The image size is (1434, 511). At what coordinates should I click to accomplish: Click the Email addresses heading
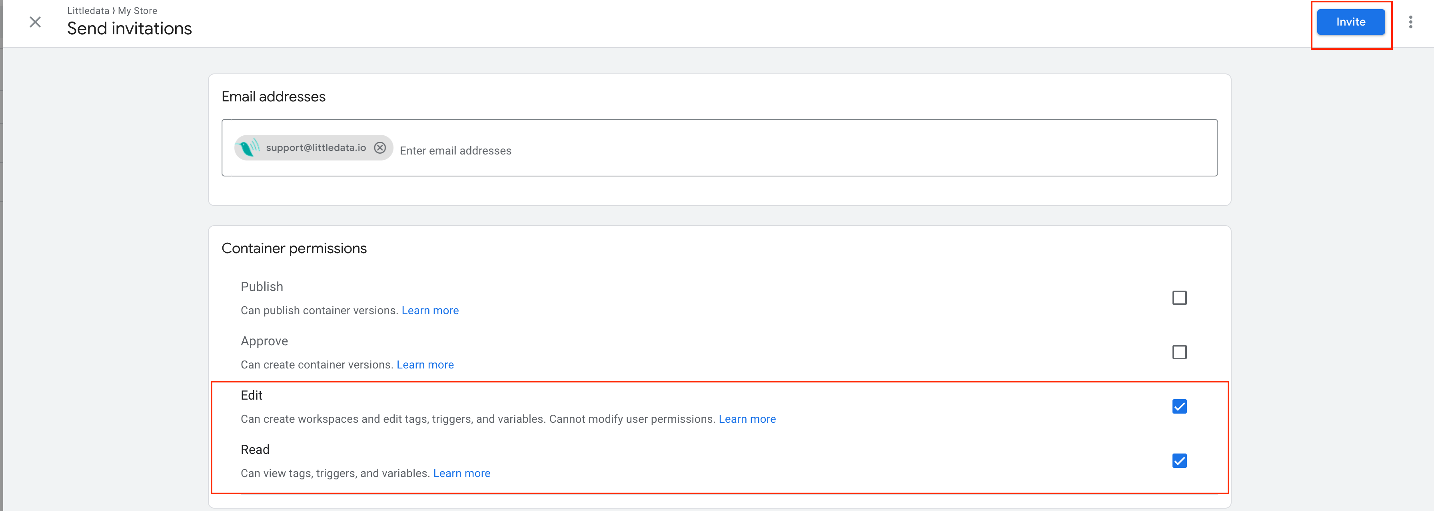click(x=274, y=97)
